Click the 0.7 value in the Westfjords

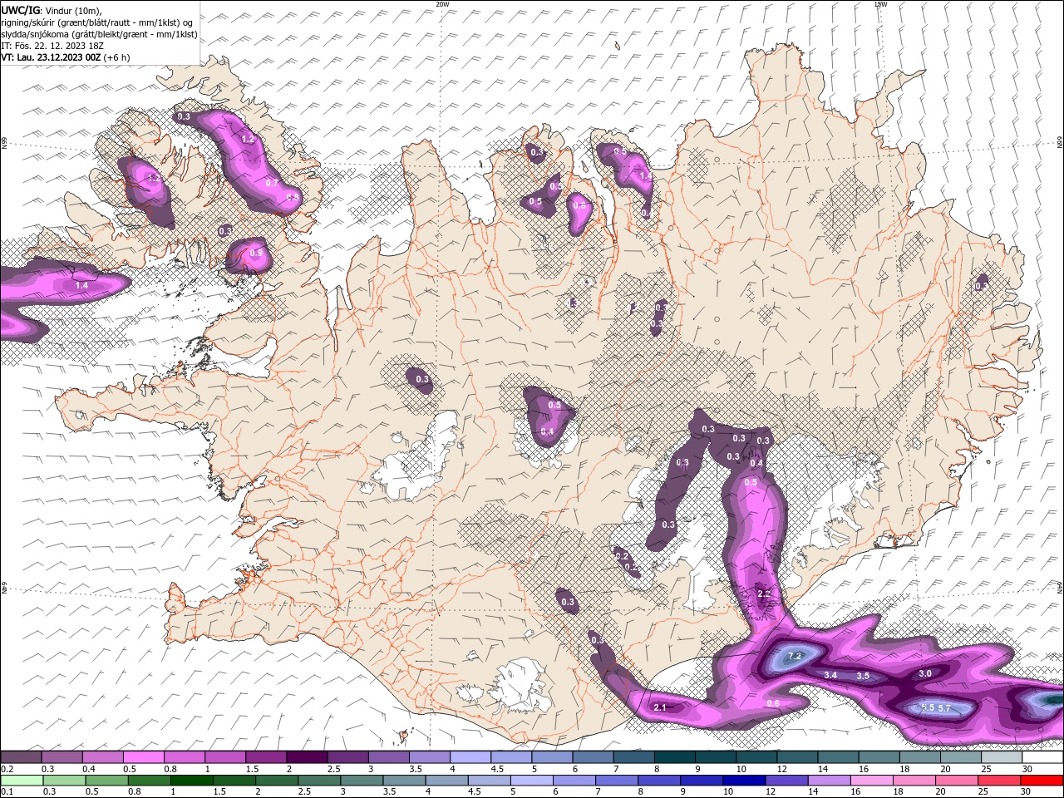pos(272,183)
